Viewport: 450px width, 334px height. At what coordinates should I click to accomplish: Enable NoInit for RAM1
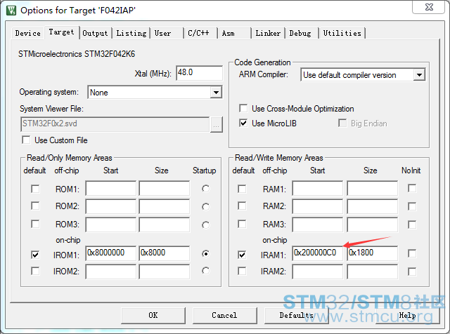pyautogui.click(x=412, y=188)
